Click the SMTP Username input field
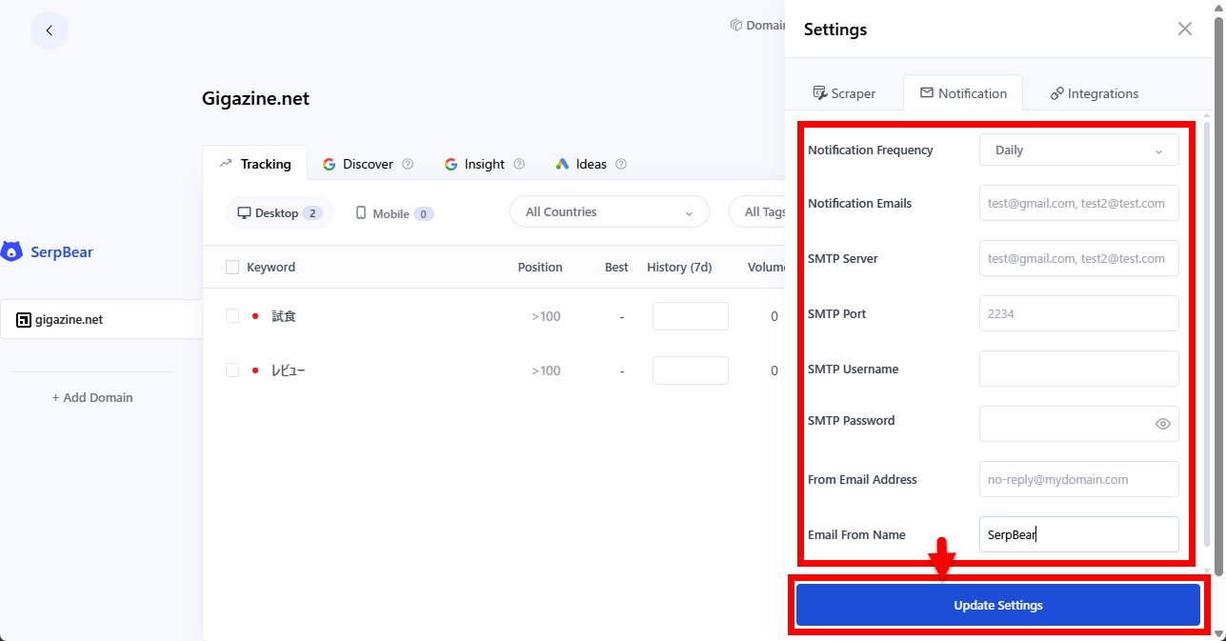 coord(1078,369)
